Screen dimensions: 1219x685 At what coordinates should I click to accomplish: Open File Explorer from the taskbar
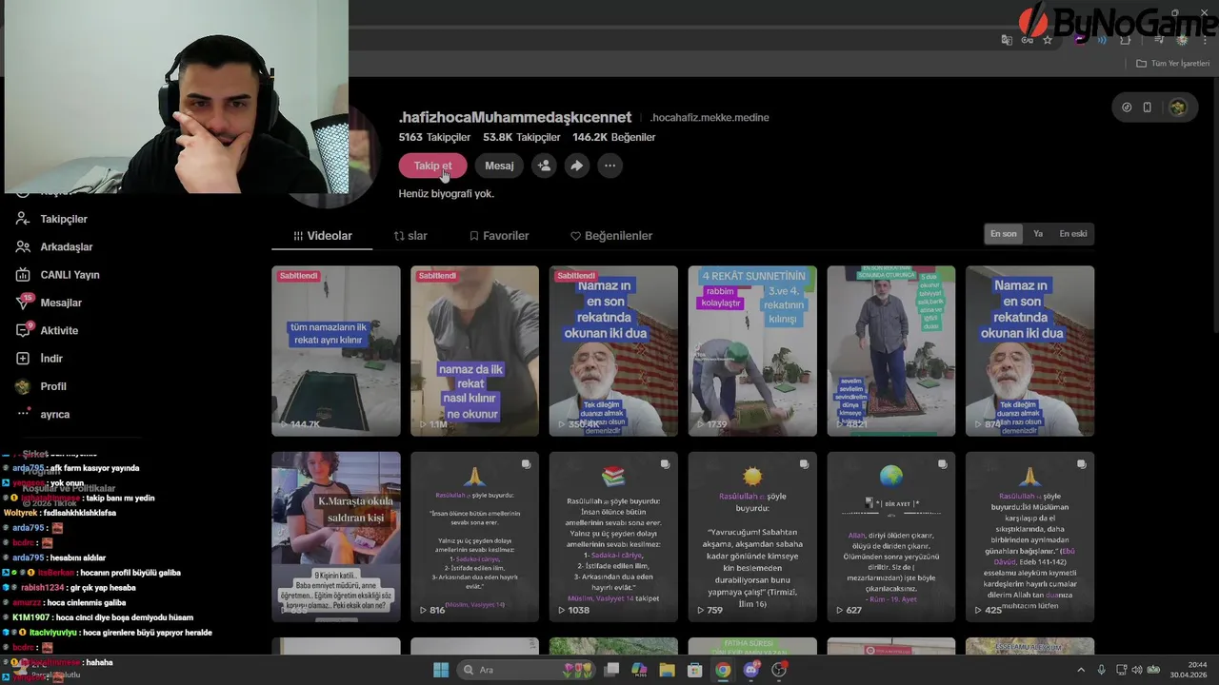[668, 670]
